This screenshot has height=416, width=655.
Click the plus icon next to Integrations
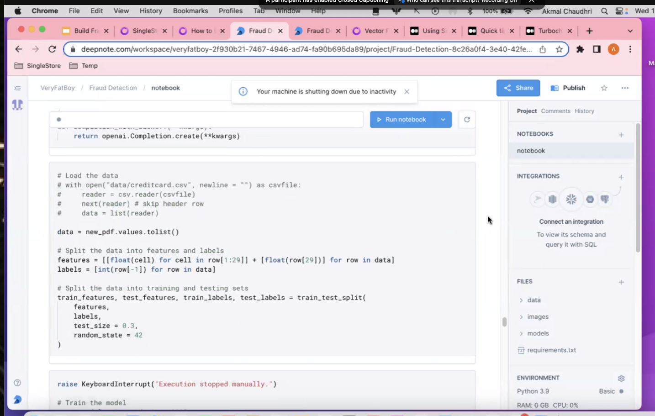tap(621, 177)
